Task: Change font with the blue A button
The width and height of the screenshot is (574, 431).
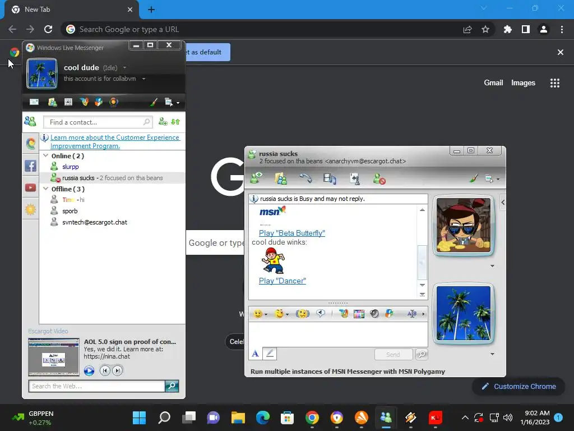Action: (256, 354)
